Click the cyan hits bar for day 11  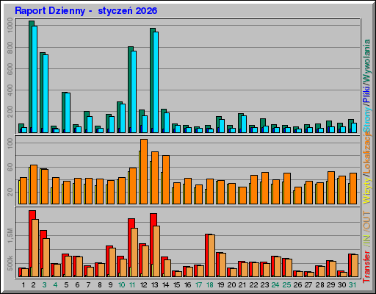(x=134, y=92)
